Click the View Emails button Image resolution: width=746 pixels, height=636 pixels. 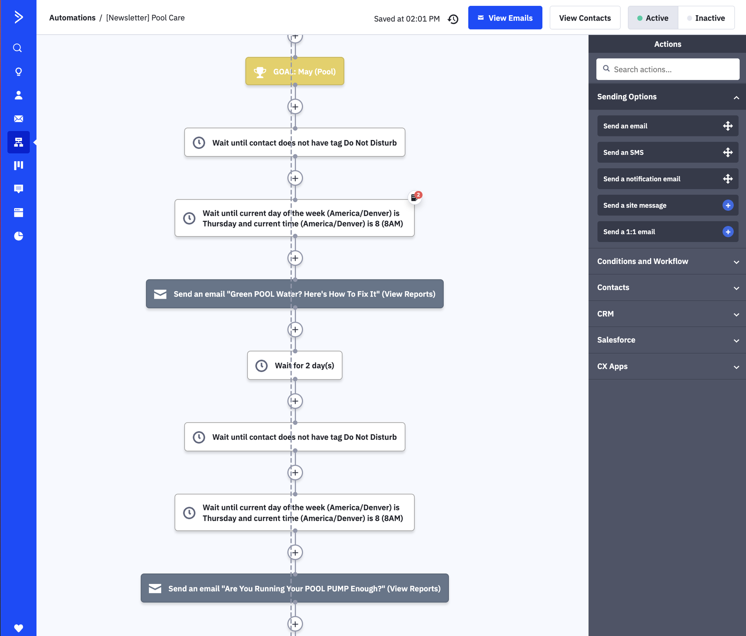(505, 18)
